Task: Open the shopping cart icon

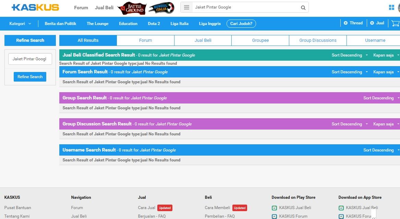Action: pyautogui.click(x=396, y=23)
